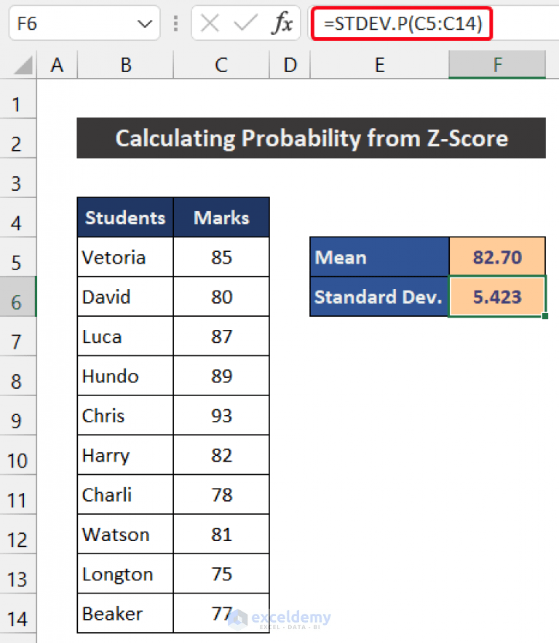Select the Standard Dev. label cell
The image size is (559, 643).
(379, 297)
